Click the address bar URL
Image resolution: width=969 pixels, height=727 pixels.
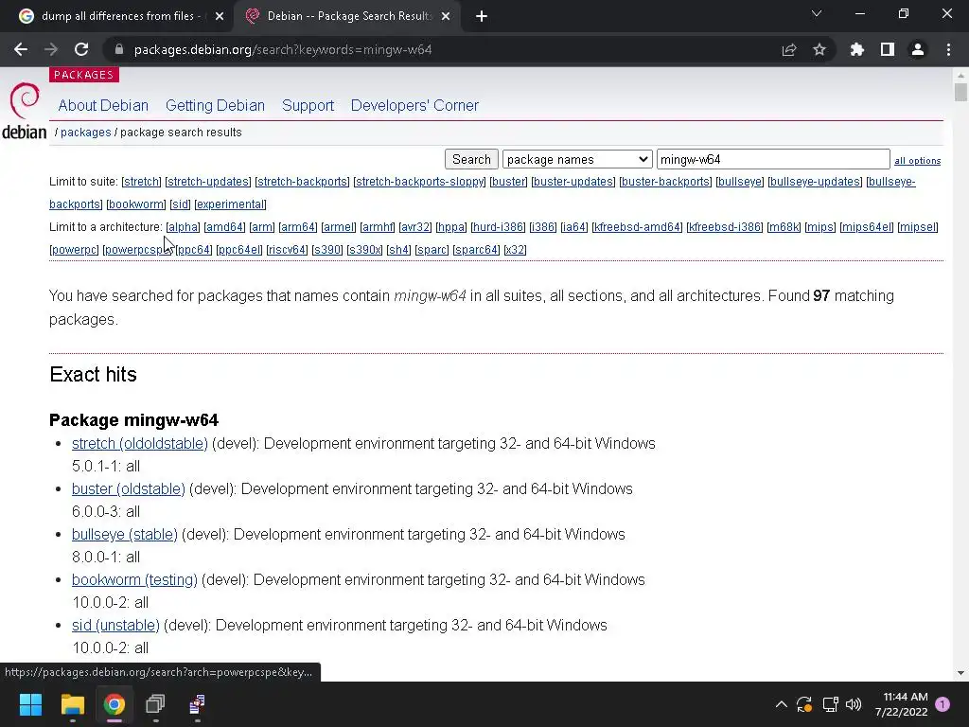283,49
